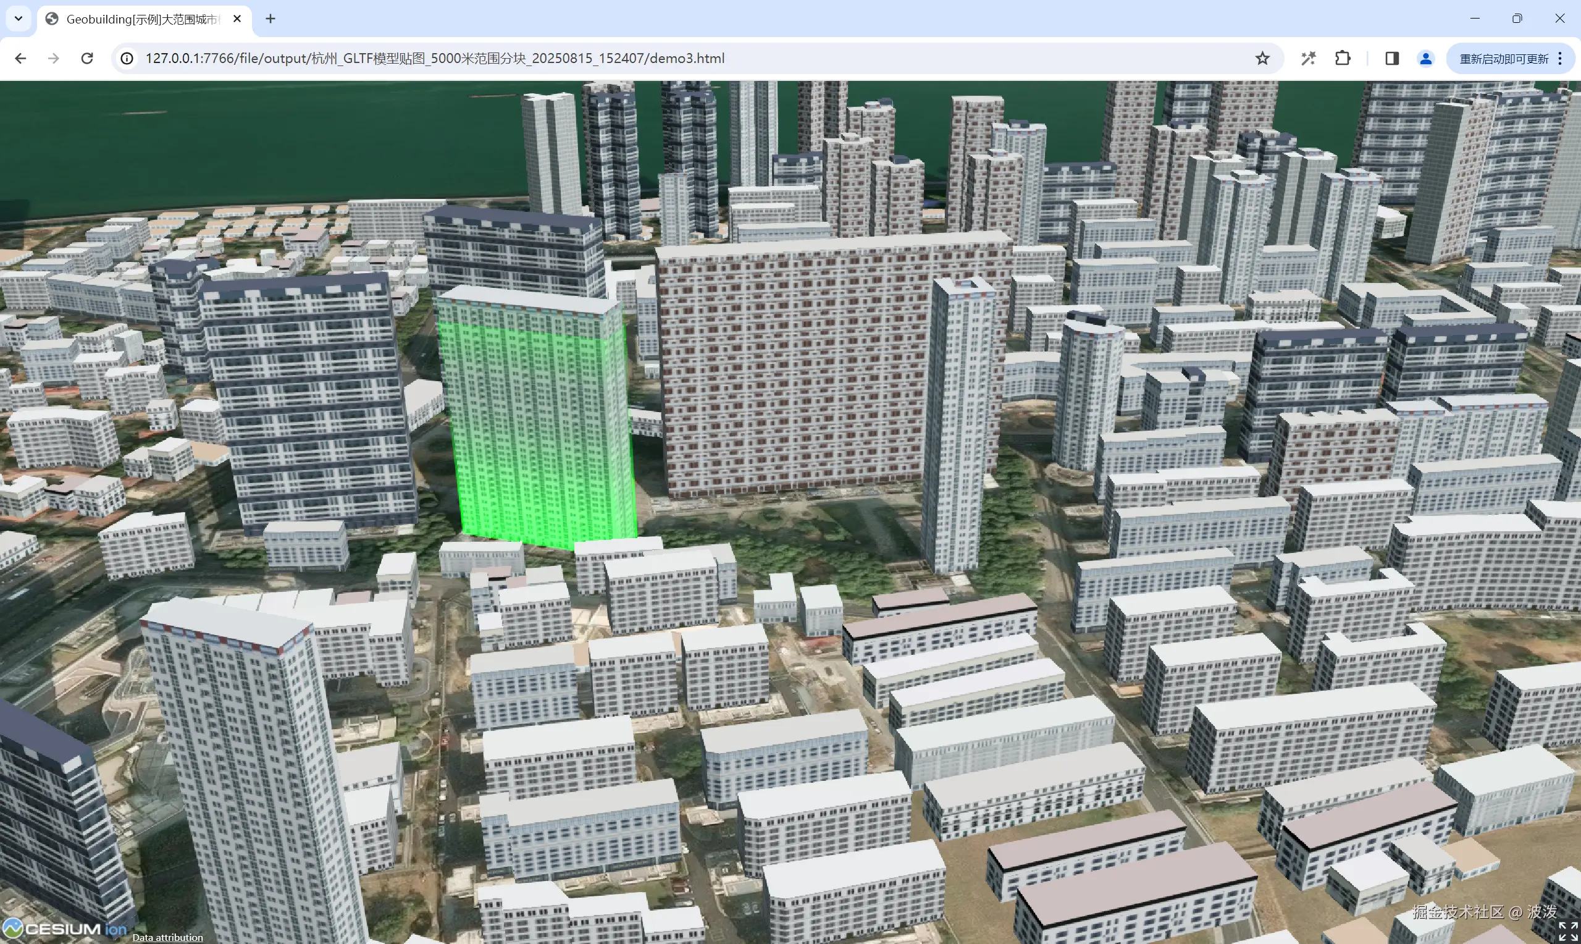Image resolution: width=1581 pixels, height=944 pixels.
Task: Toggle the browser side panel
Action: (1391, 59)
